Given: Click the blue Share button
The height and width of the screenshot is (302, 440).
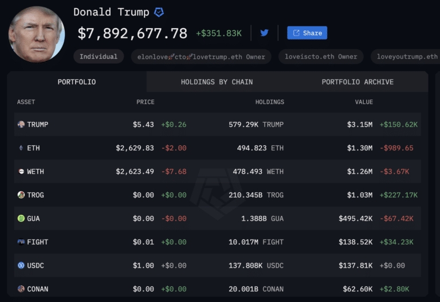Looking at the screenshot, I should pos(307,33).
